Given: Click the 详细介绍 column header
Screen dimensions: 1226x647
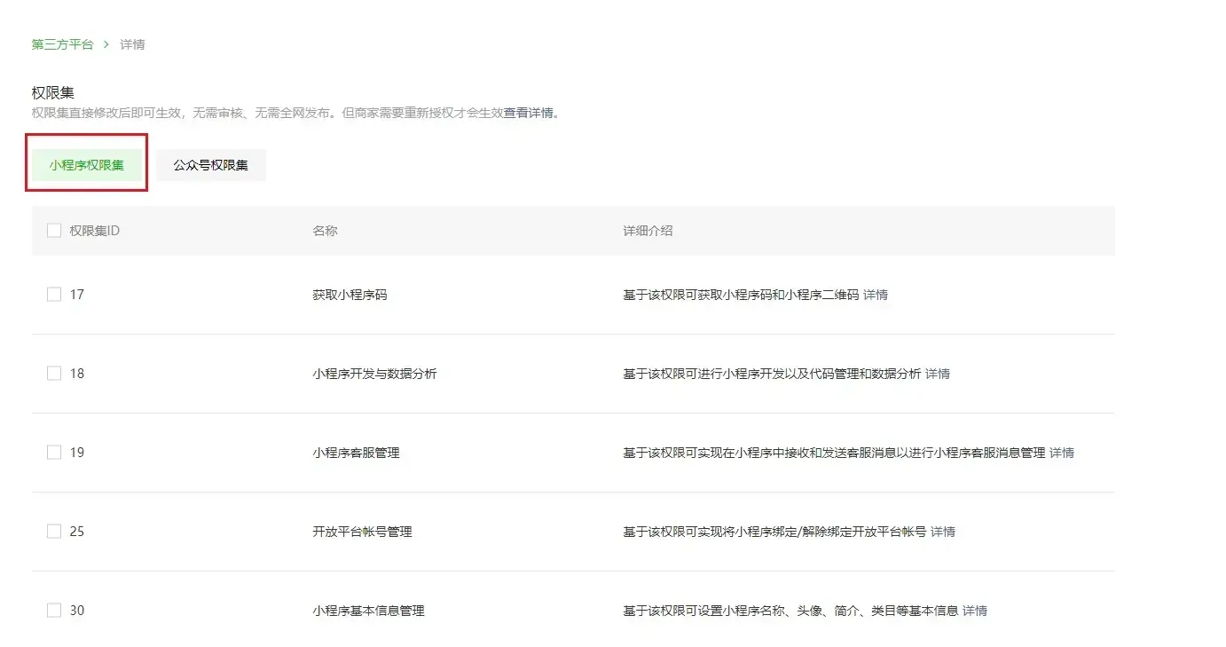Looking at the screenshot, I should coord(648,231).
